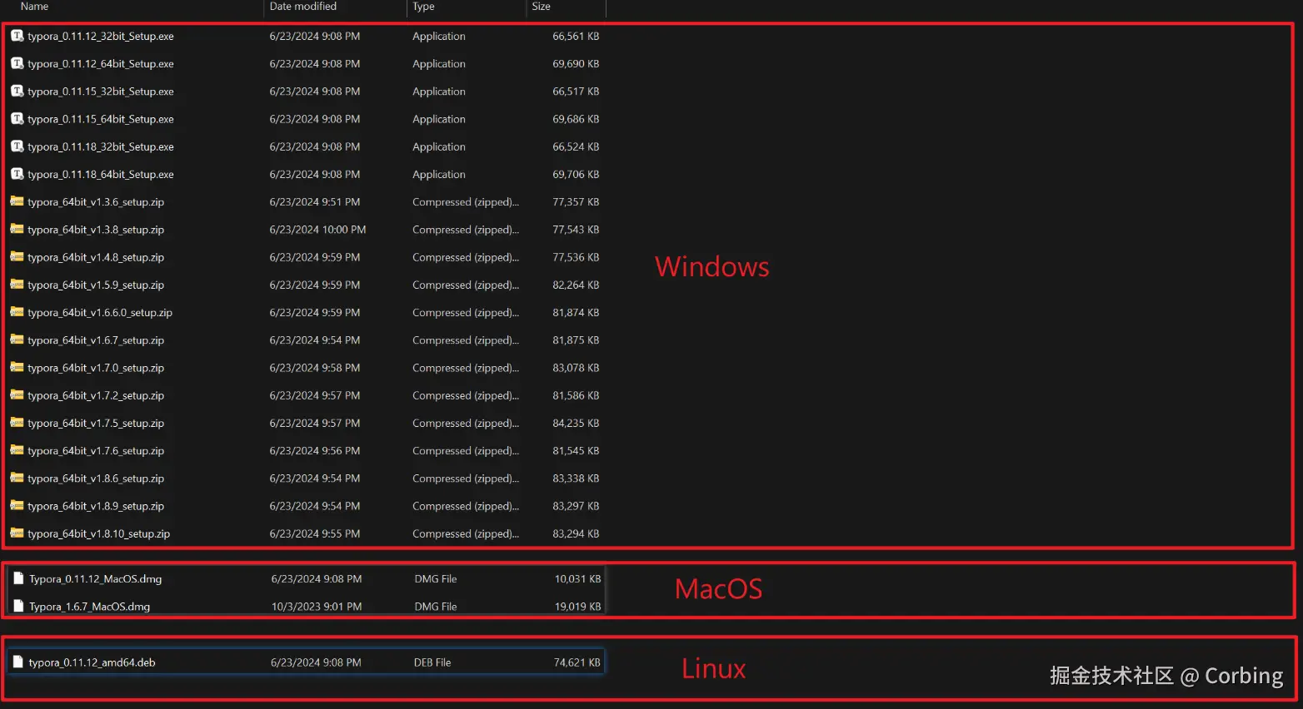Click the 66,561 KB size value
This screenshot has height=709, width=1303.
point(576,37)
